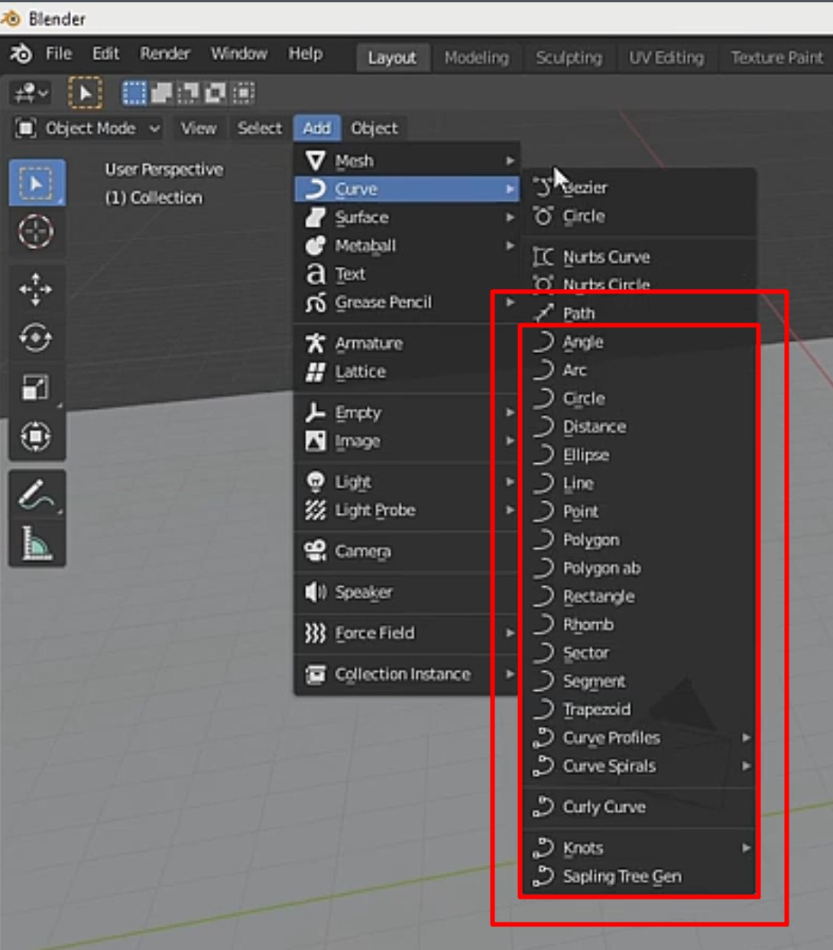The image size is (833, 950).
Task: Add a Polygon ab curve
Action: tap(640, 568)
